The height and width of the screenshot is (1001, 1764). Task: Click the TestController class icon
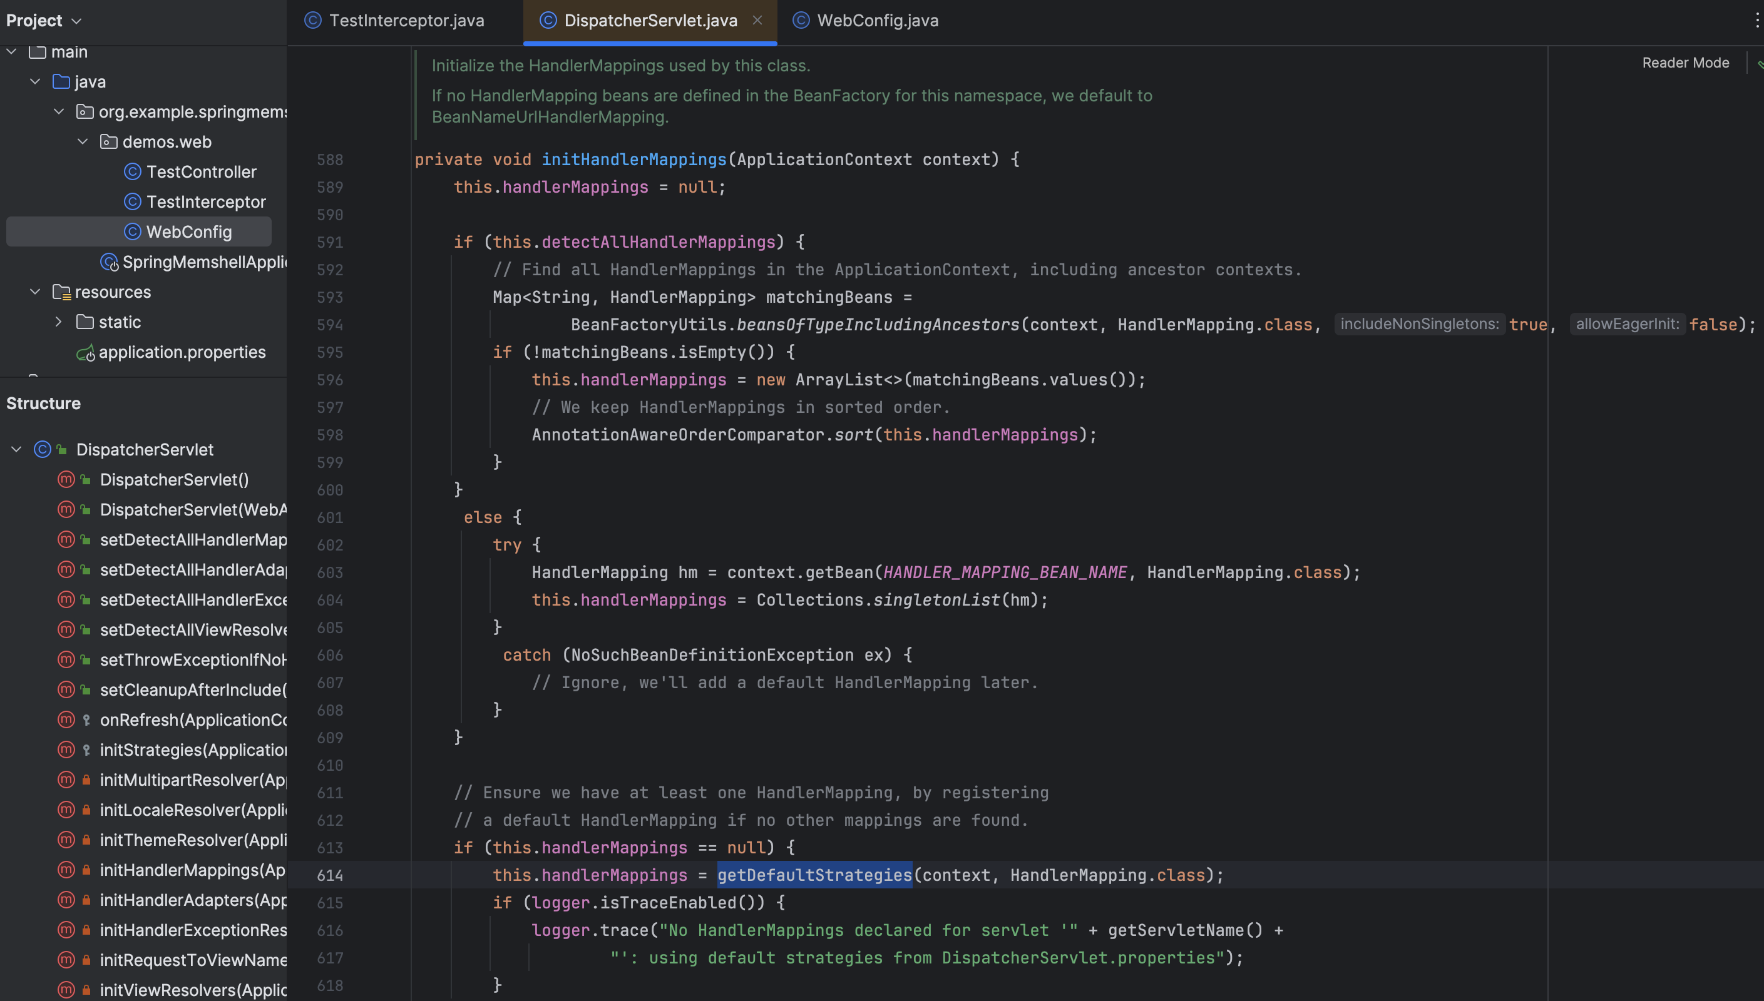pyautogui.click(x=133, y=172)
